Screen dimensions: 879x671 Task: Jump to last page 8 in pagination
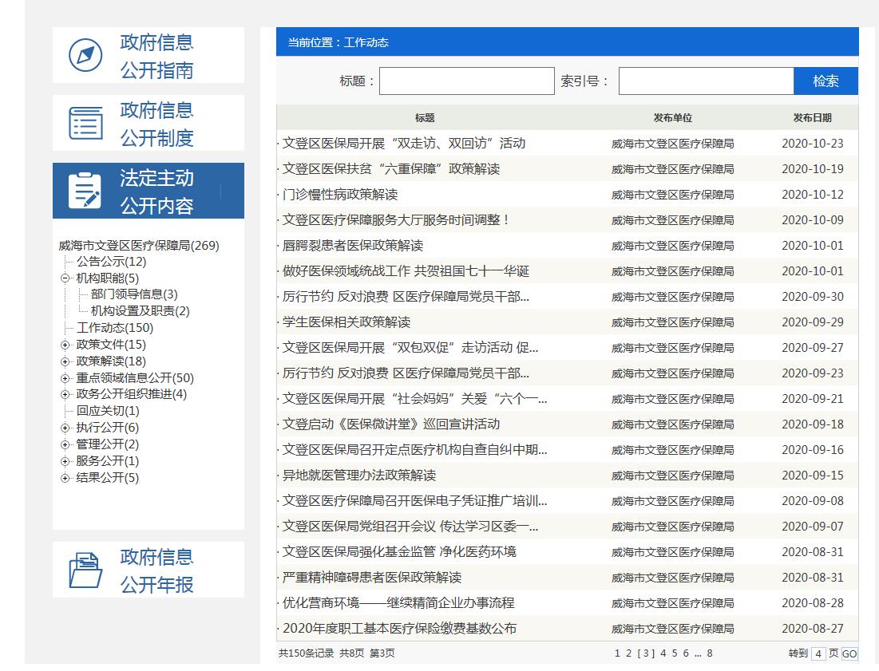click(709, 653)
